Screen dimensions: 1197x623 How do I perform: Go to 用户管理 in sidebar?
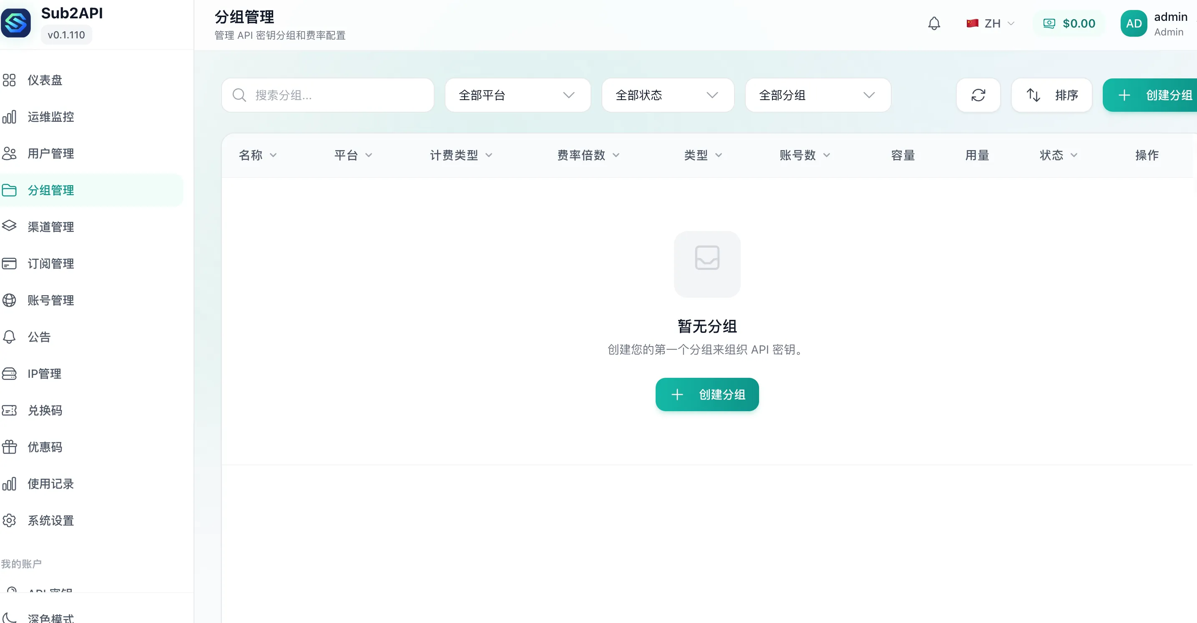[50, 153]
